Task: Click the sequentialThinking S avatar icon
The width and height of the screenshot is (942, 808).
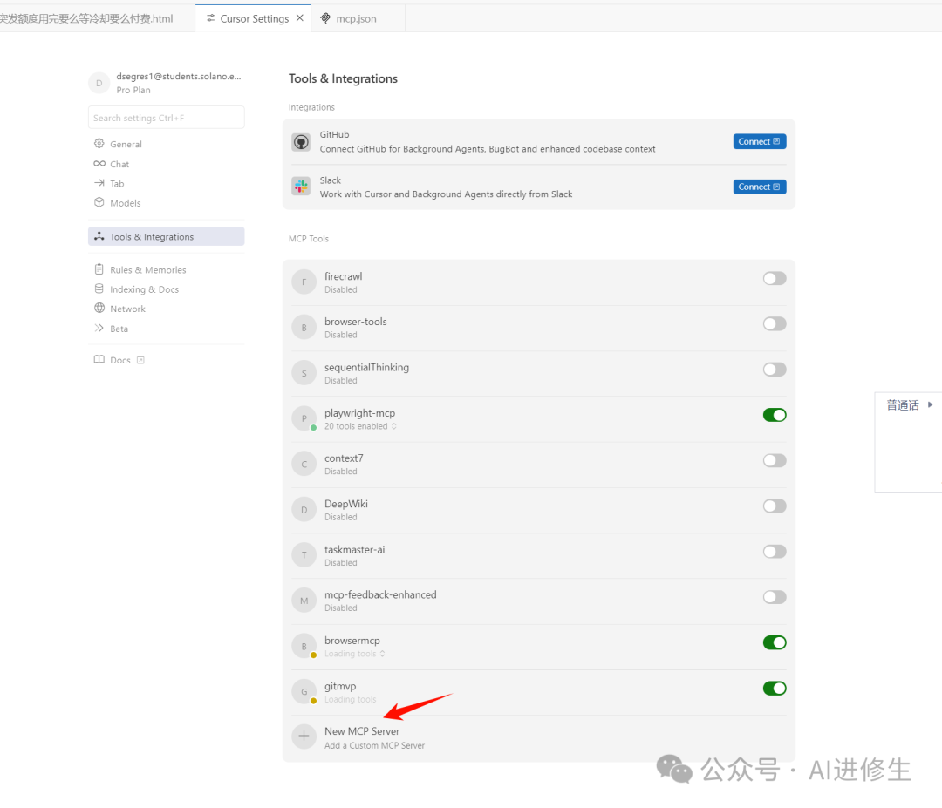Action: [x=304, y=373]
